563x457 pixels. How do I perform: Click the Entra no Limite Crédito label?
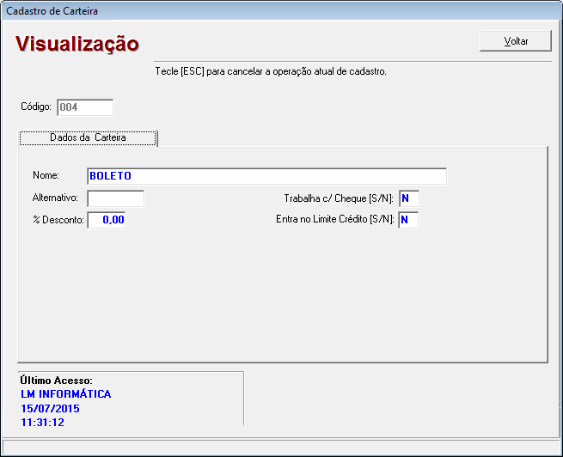[334, 220]
